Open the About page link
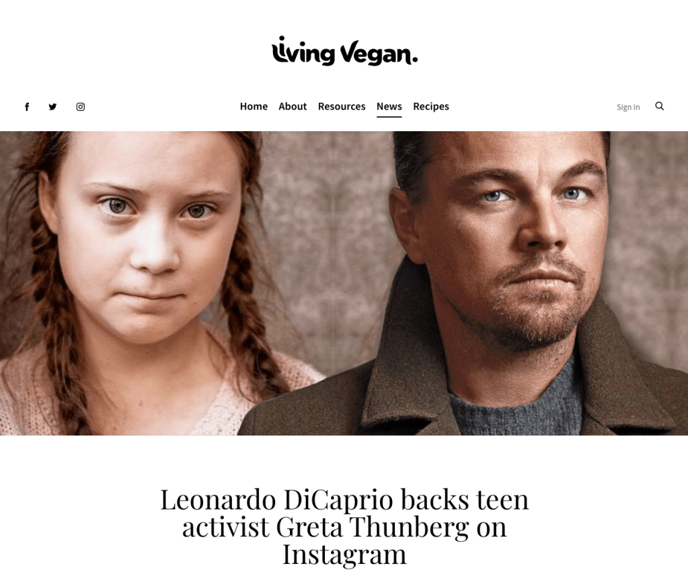The image size is (688, 570). click(x=293, y=106)
